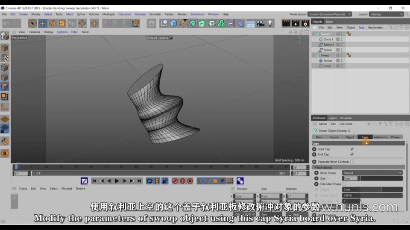Click the Record Active Objects icon
Image resolution: width=410 pixels, height=230 pixels.
175,181
